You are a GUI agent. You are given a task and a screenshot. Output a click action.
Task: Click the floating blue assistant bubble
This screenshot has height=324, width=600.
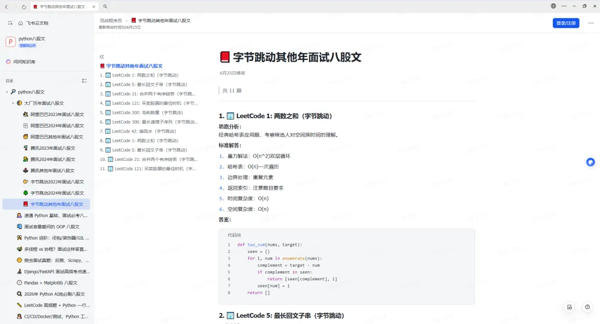pos(591,163)
